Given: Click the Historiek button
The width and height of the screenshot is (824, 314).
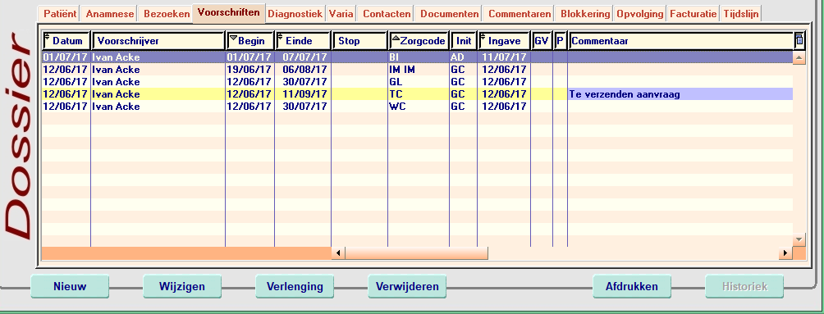Looking at the screenshot, I should [x=744, y=287].
